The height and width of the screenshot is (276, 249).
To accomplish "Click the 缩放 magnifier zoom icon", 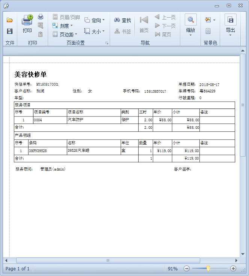I will (191, 20).
